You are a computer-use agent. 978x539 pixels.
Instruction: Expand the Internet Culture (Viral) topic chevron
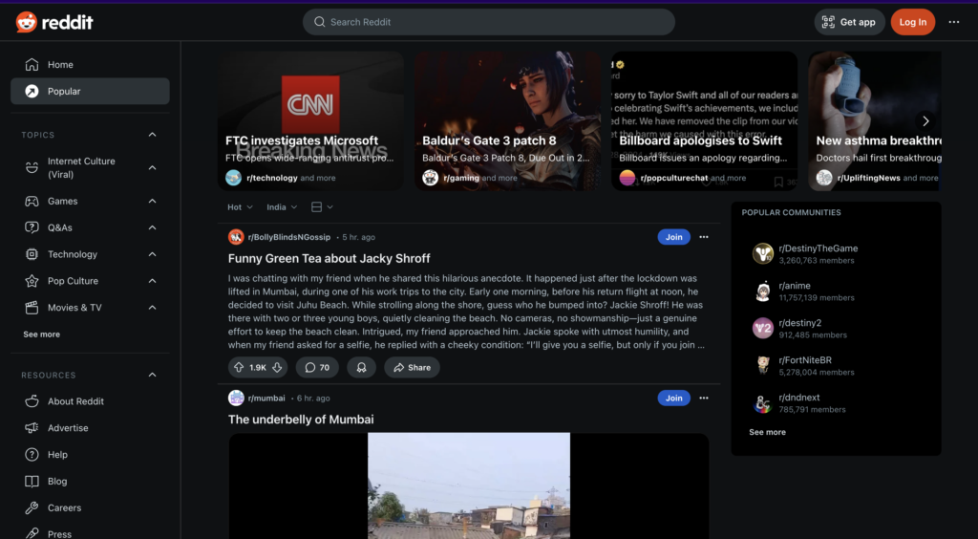coord(152,168)
